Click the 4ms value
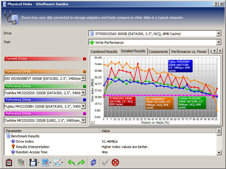The image size is (226, 169). 105,152
